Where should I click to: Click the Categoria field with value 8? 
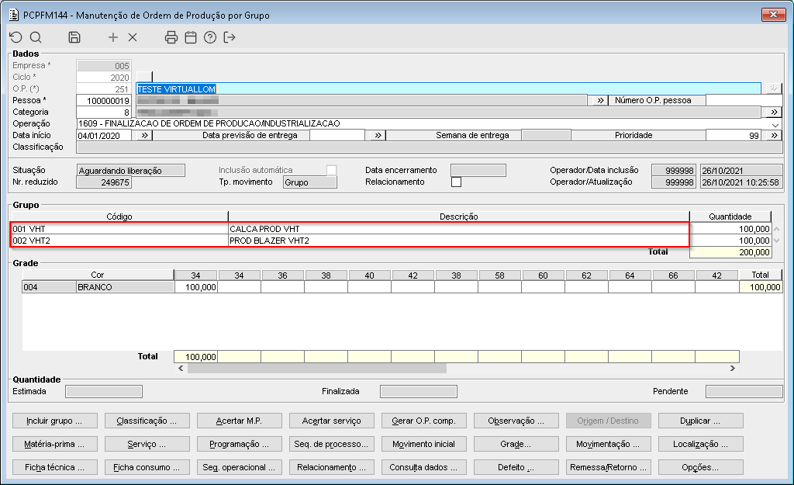104,113
